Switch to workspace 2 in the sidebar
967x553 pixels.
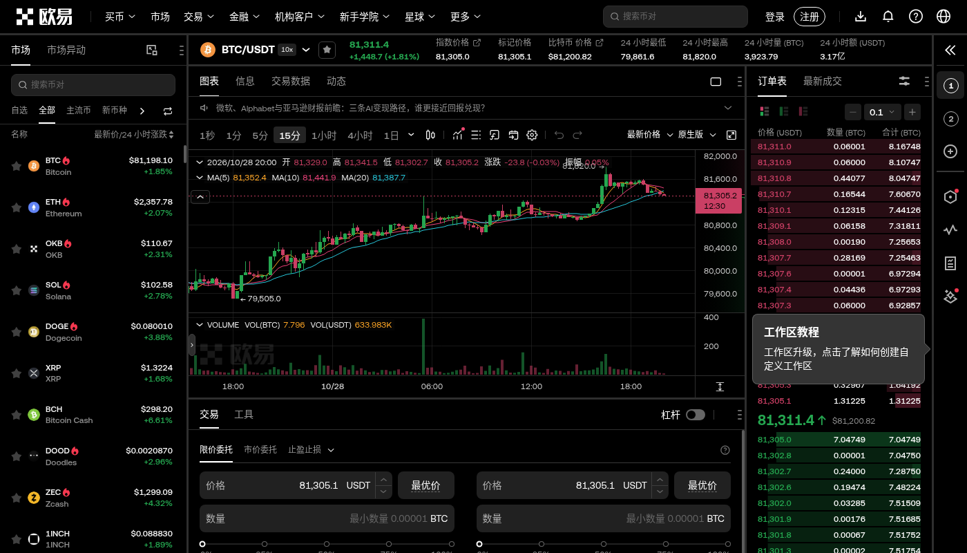(950, 119)
